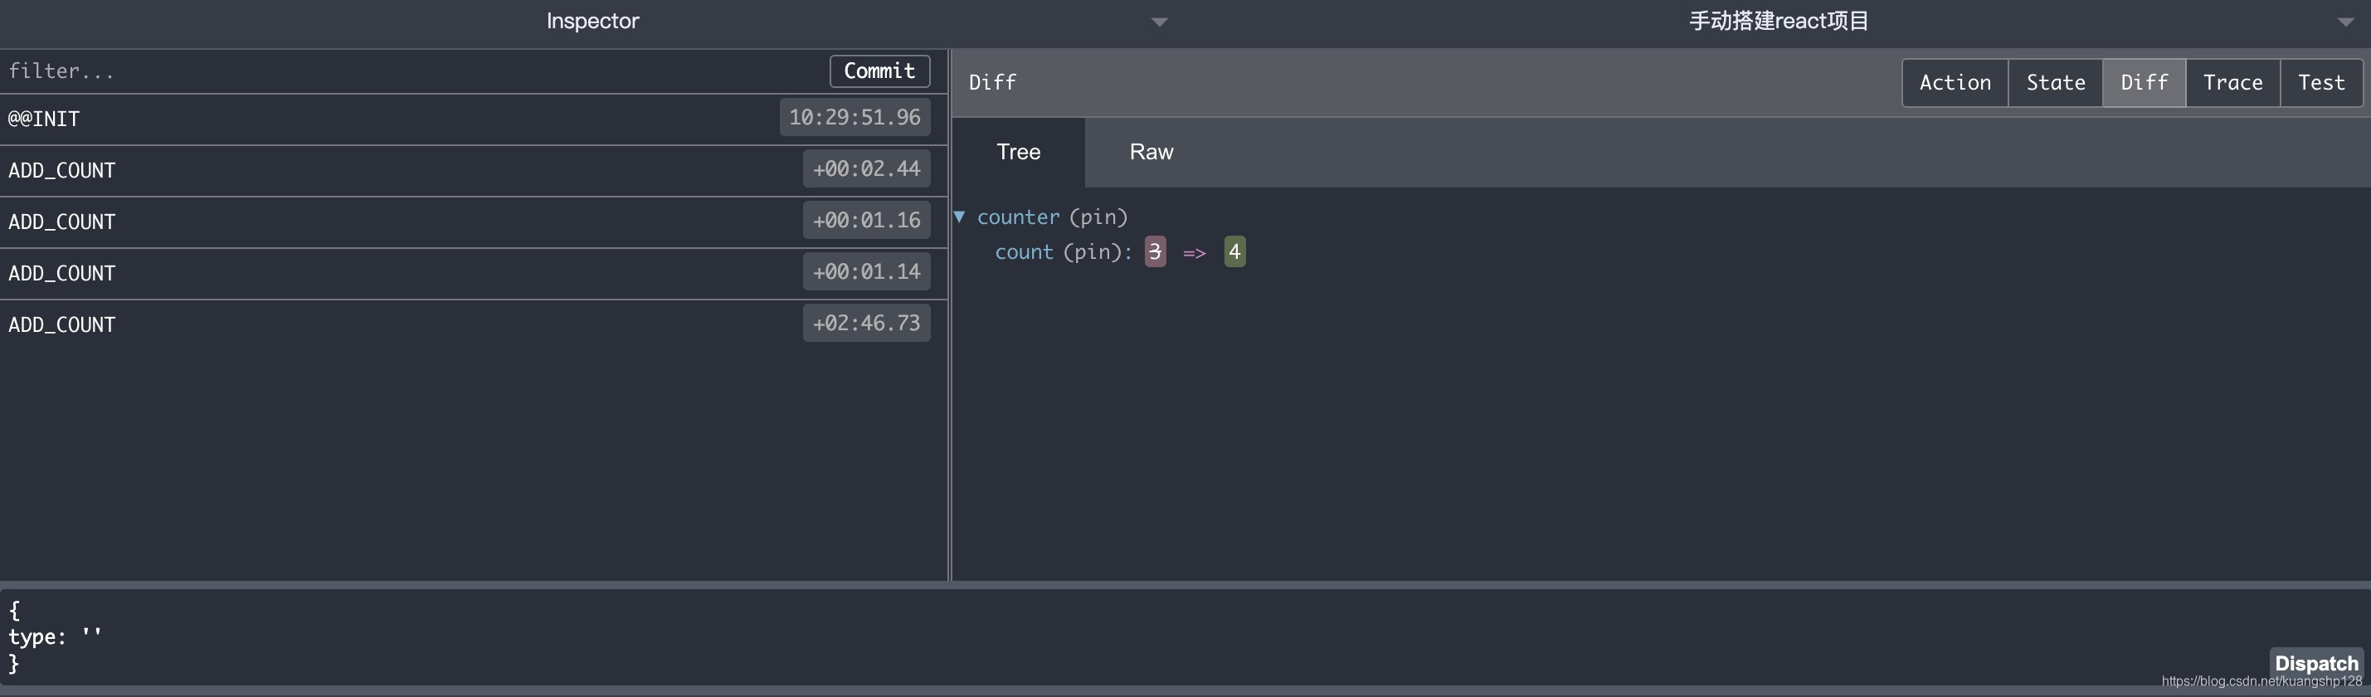Viewport: 2371px width, 697px height.
Task: Select ADD_COUNT action at +02:46.73
Action: [x=473, y=324]
